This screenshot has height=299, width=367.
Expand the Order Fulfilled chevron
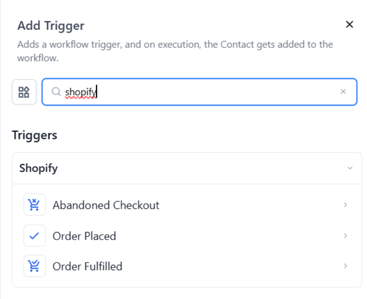[345, 266]
